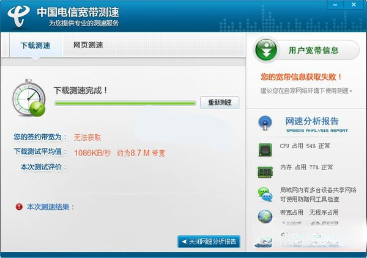Switch to the 下载测速 tab
This screenshot has width=367, height=258.
[x=35, y=45]
